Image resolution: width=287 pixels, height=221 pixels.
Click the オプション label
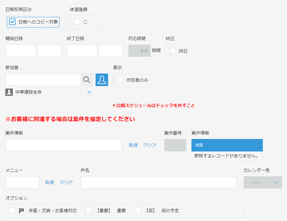tap(16, 198)
